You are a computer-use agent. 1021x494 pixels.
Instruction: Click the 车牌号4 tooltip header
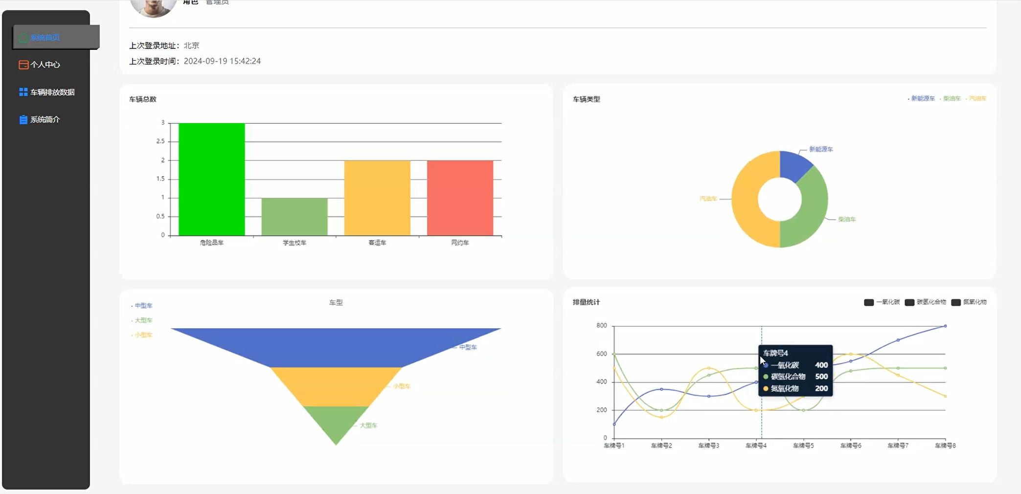[775, 353]
